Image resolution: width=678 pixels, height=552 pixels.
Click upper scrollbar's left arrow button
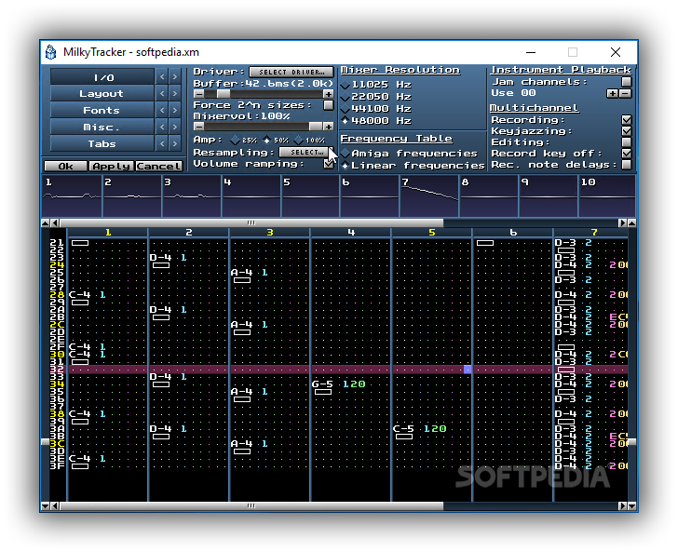click(55, 223)
